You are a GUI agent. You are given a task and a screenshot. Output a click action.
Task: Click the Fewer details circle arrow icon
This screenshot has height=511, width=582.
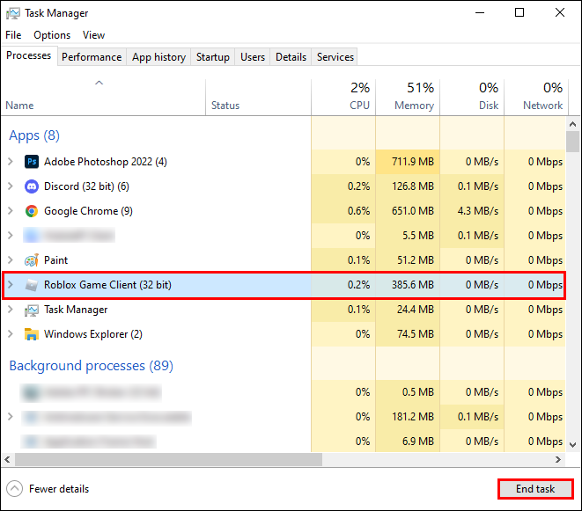click(14, 489)
